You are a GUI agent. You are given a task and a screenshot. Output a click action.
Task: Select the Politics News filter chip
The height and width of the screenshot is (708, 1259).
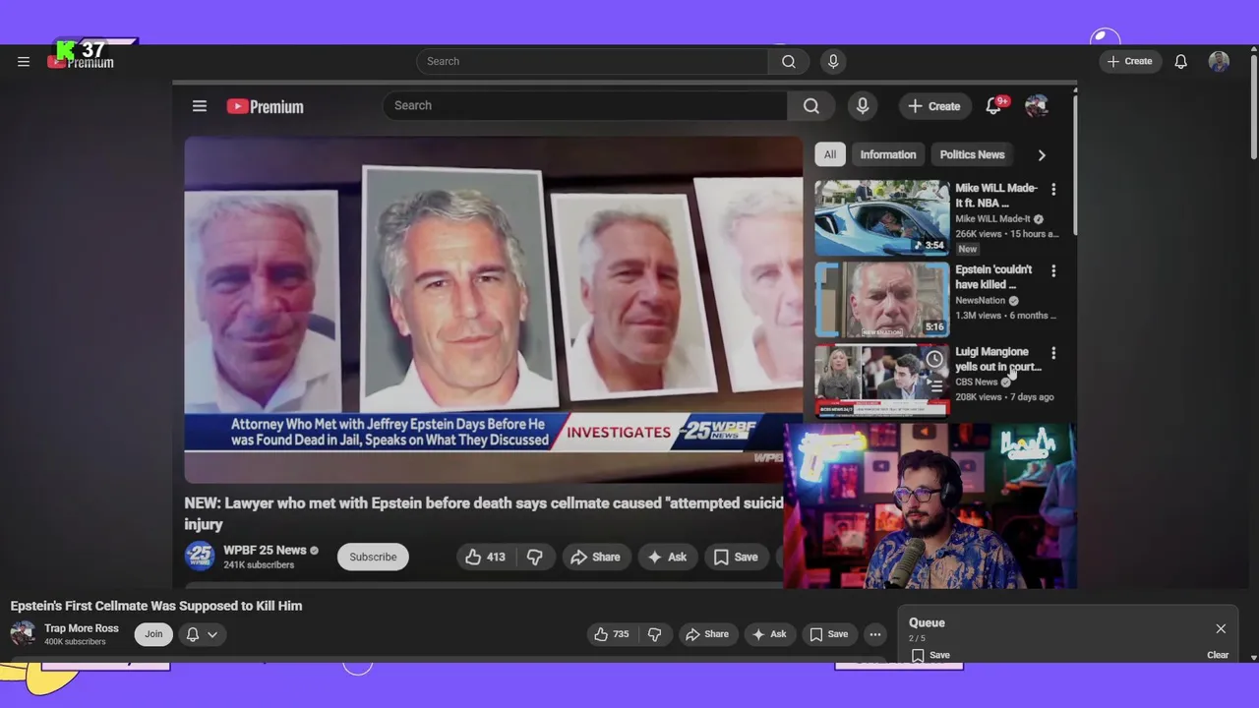pos(972,154)
